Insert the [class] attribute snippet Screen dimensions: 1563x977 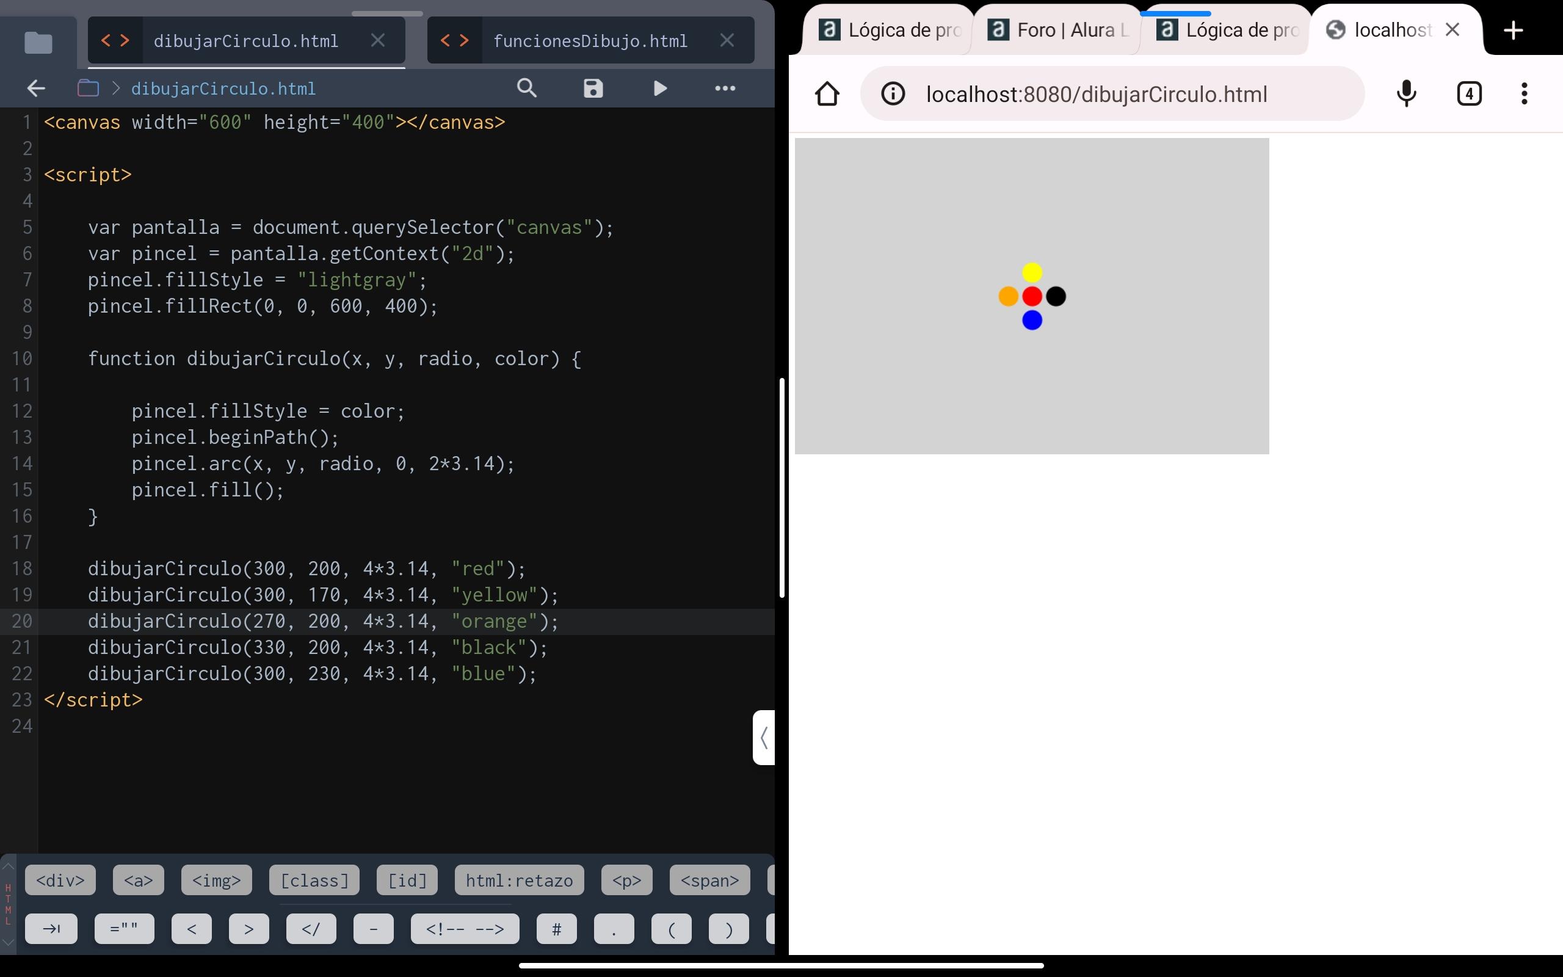[314, 880]
